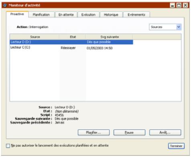Click the Planifier... button
This screenshot has width=191, height=157.
point(93,132)
